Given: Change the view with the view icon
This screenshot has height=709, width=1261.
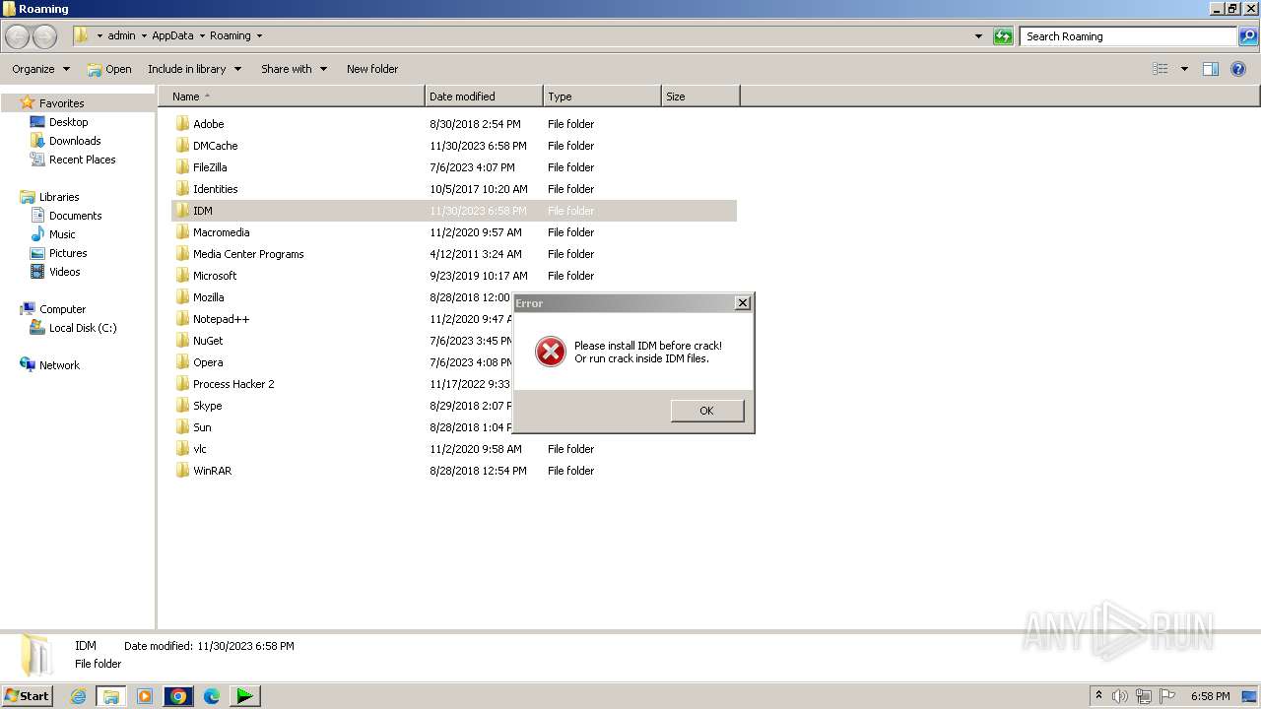Looking at the screenshot, I should 1161,69.
